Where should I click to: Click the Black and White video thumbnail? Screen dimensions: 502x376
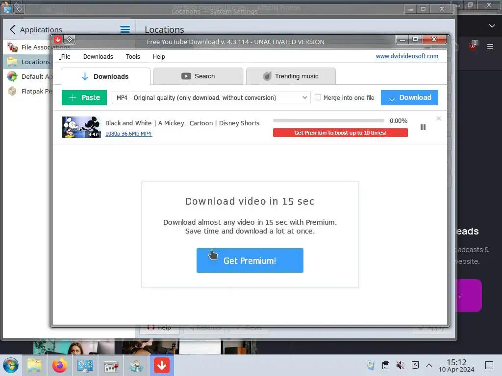point(81,127)
